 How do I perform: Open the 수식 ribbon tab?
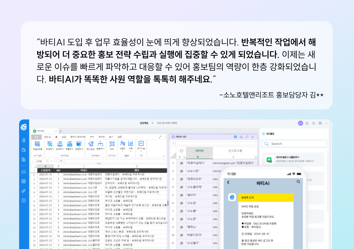pos(92,137)
